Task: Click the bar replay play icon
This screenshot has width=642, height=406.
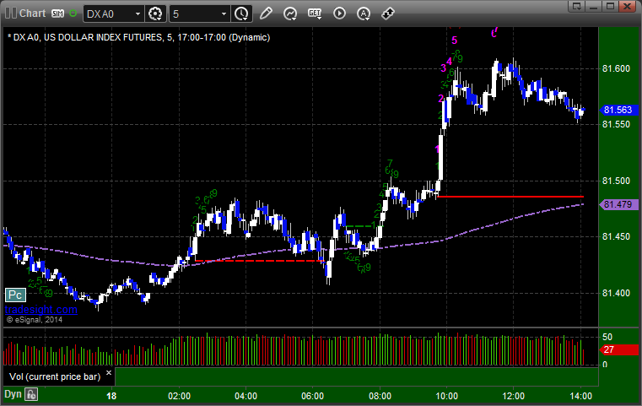Action: (x=339, y=14)
